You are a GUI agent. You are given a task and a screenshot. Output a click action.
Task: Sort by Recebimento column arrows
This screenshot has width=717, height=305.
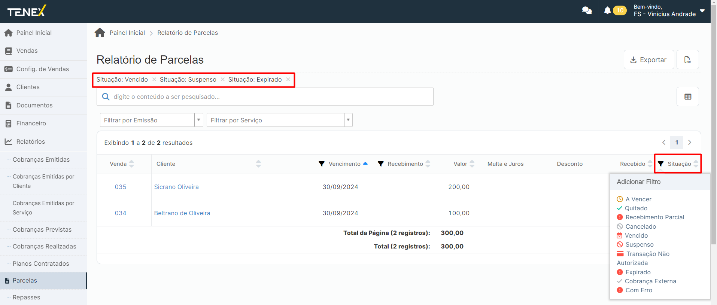tap(428, 164)
